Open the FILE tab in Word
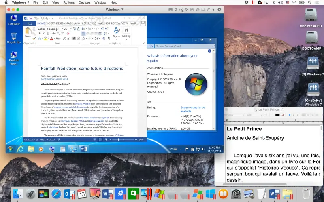The height and width of the screenshot is (202, 324). click(30, 23)
